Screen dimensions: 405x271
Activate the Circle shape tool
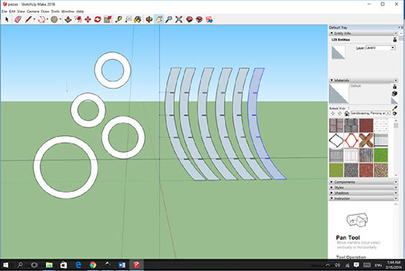(x=54, y=19)
